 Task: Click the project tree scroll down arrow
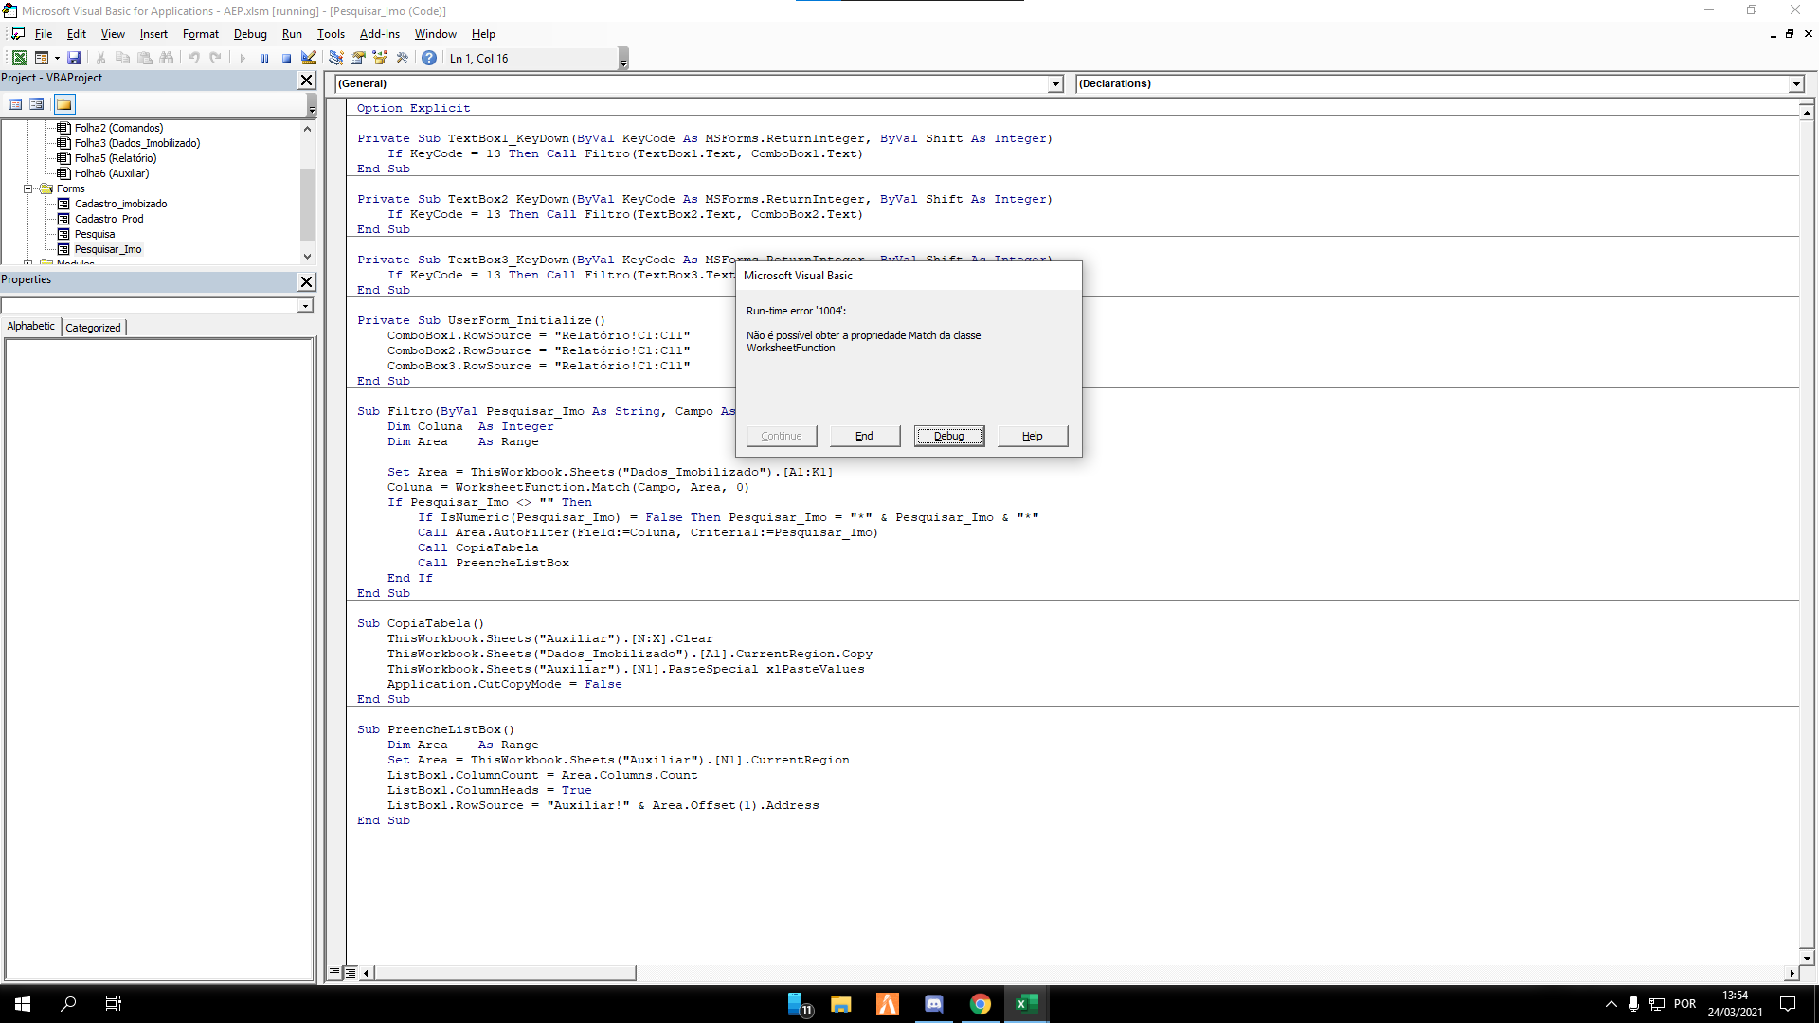pos(307,257)
